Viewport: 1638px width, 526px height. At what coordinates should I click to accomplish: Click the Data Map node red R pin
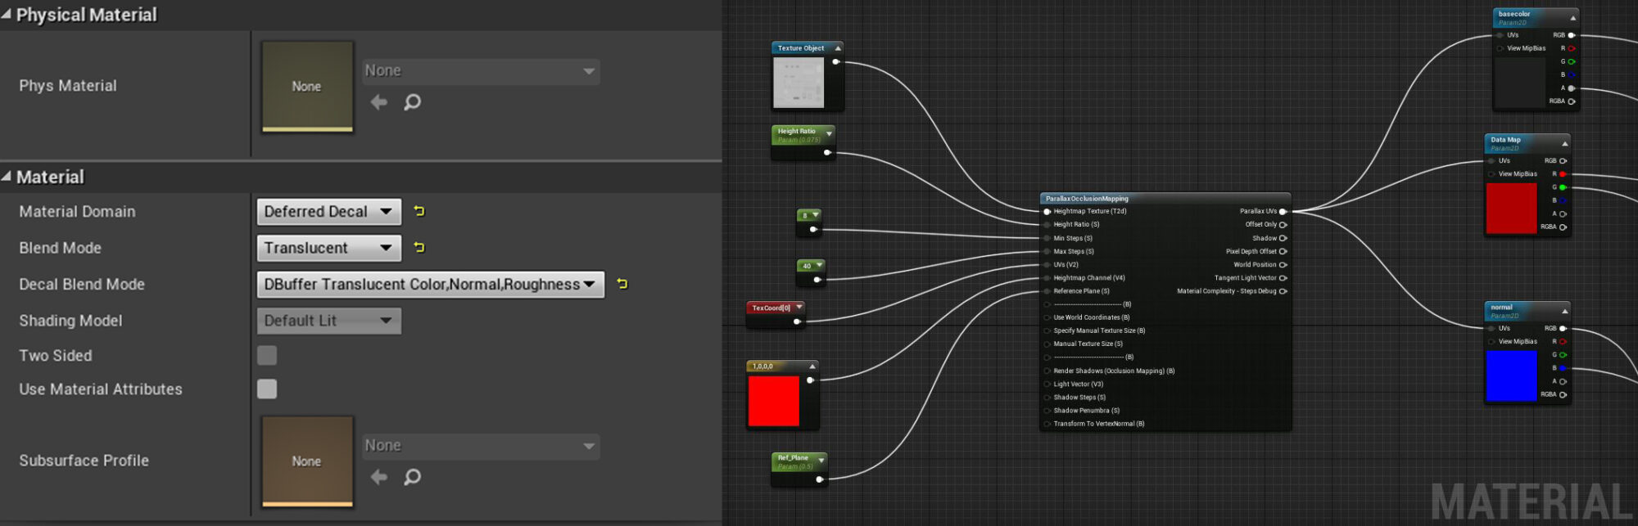tap(1563, 174)
